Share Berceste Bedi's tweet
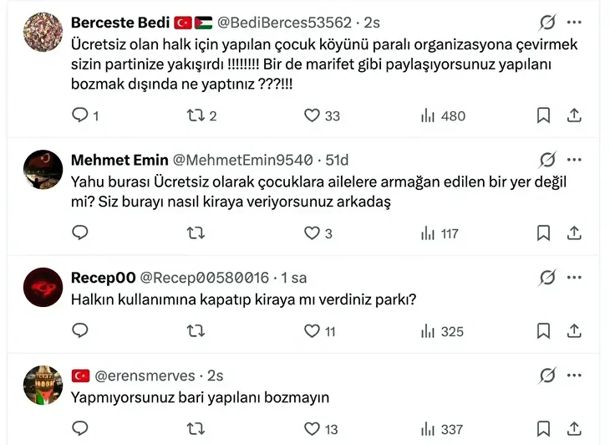The width and height of the screenshot is (610, 445). 574,115
